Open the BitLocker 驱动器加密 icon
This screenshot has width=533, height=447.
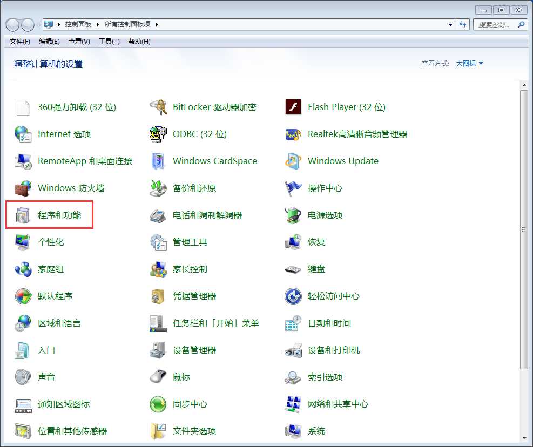(158, 107)
